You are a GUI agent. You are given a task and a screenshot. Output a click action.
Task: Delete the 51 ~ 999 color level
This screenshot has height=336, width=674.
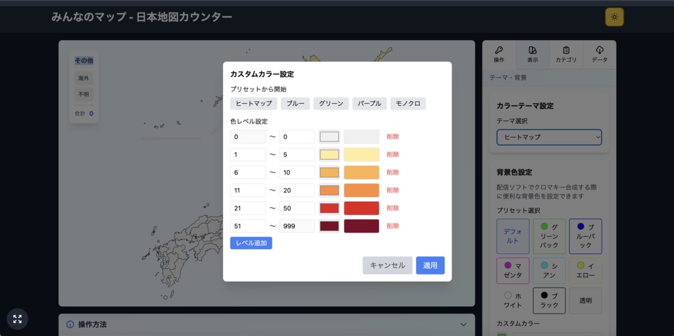[x=393, y=226]
